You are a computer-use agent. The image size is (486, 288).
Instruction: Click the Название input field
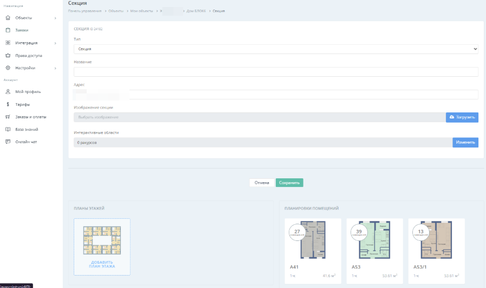coord(276,72)
